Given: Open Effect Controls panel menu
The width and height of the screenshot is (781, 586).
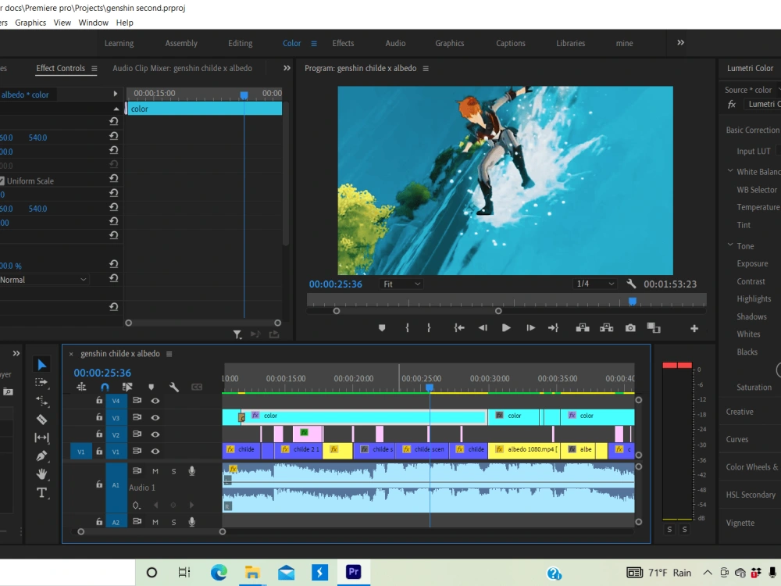Looking at the screenshot, I should [x=95, y=68].
